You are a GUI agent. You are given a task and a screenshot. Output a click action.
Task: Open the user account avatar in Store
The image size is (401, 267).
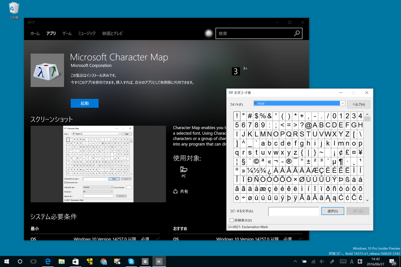coord(208,33)
